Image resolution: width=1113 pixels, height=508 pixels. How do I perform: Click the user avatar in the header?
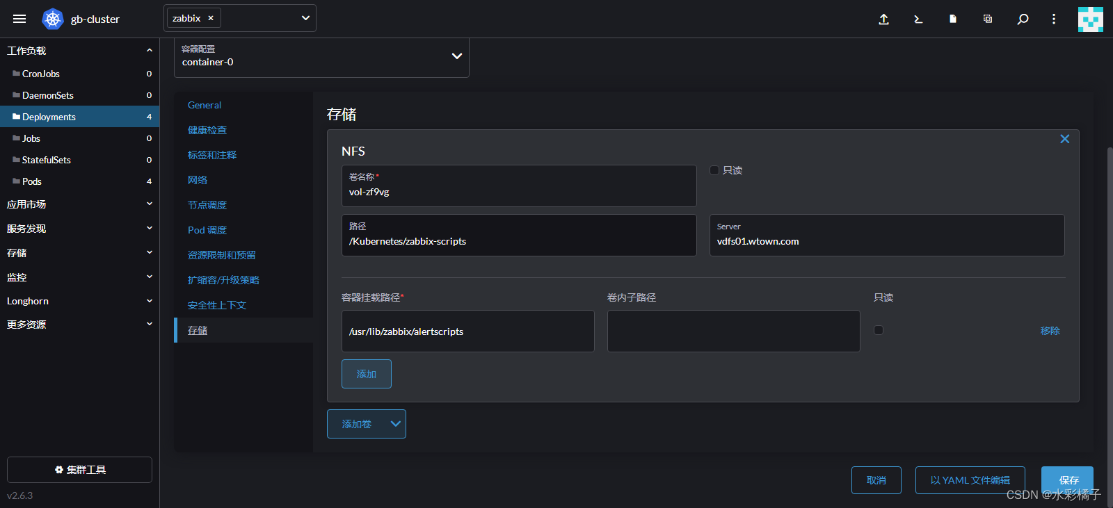pos(1090,19)
